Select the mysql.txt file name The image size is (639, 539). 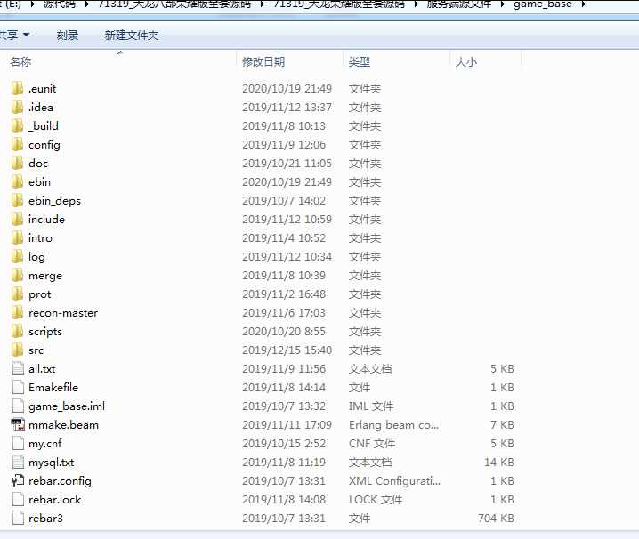point(51,463)
